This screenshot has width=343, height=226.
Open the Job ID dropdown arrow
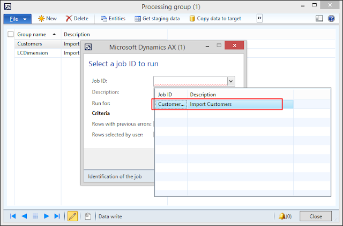click(231, 81)
